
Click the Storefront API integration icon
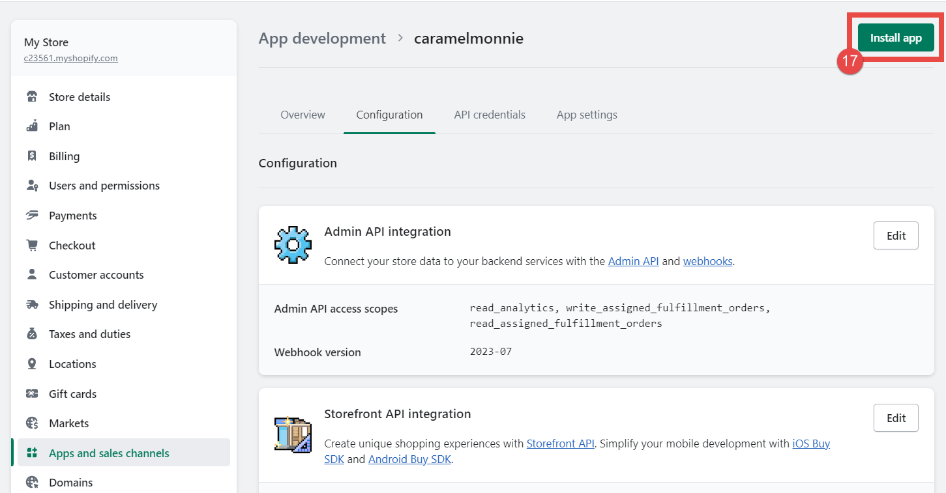[x=293, y=434]
